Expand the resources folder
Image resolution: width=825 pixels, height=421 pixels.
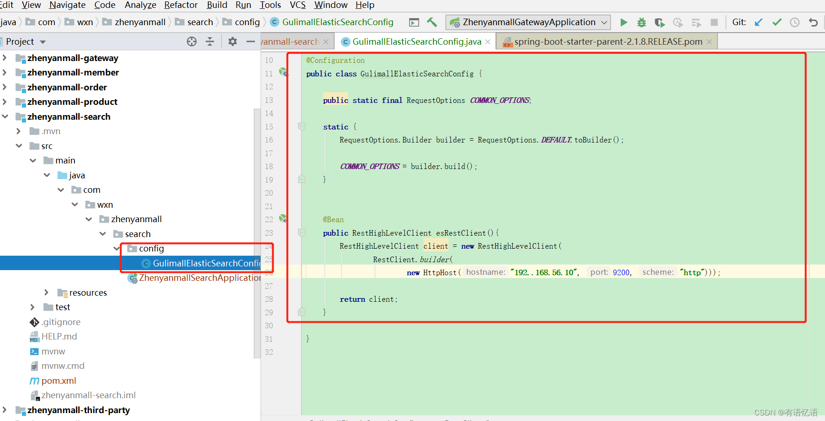(47, 292)
